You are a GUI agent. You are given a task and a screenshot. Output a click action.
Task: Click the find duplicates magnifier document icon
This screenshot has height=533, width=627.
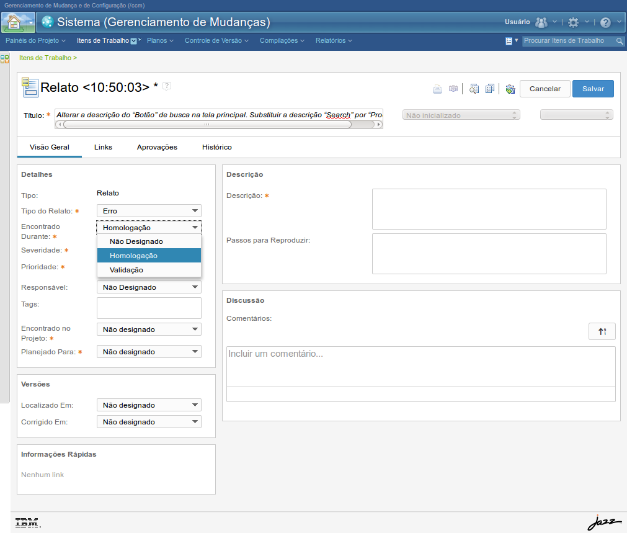(x=474, y=89)
